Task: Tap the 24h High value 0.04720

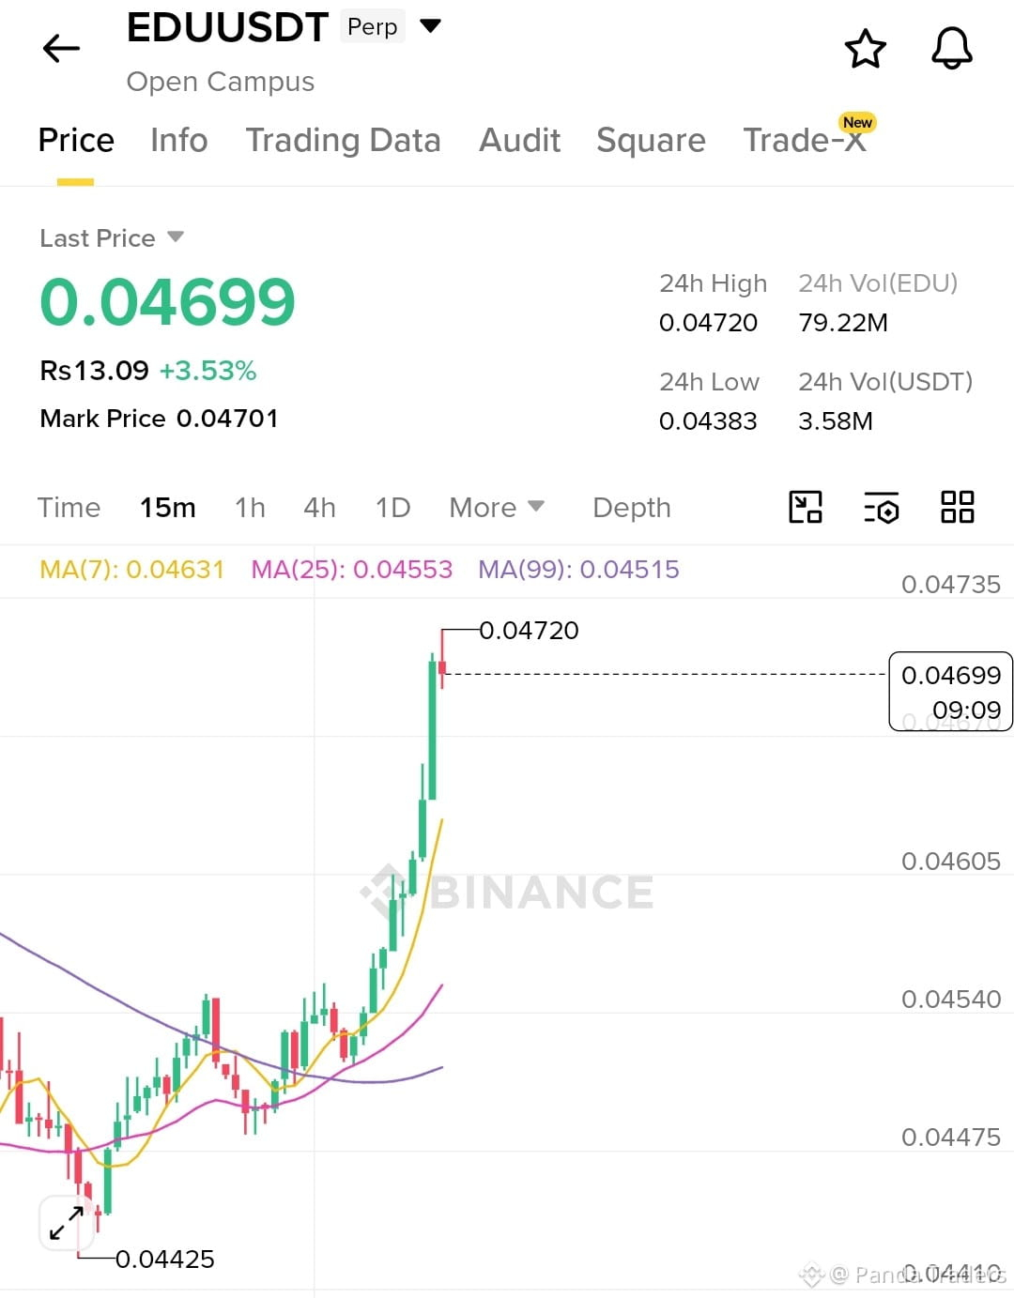Action: pyautogui.click(x=708, y=322)
